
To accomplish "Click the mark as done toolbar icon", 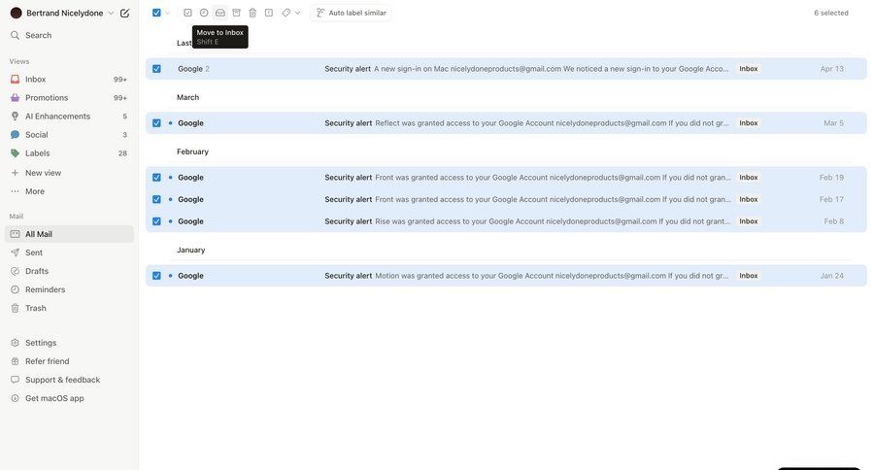I will click(x=187, y=13).
